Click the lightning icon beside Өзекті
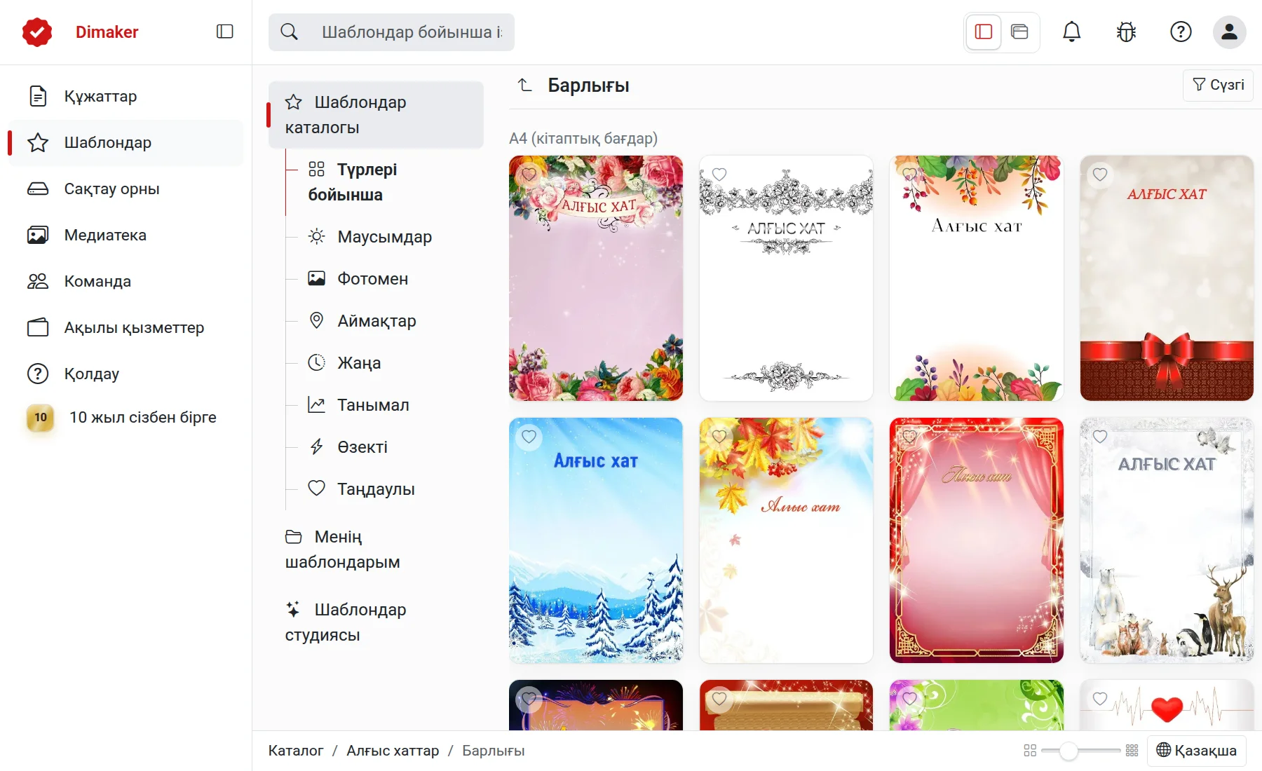This screenshot has width=1262, height=771. (317, 446)
